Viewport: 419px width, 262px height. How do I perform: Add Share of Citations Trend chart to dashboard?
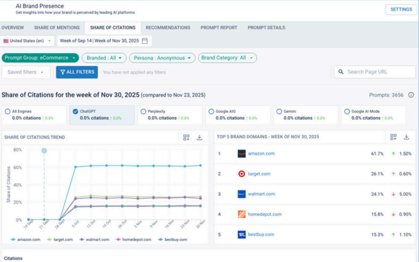pos(186,137)
